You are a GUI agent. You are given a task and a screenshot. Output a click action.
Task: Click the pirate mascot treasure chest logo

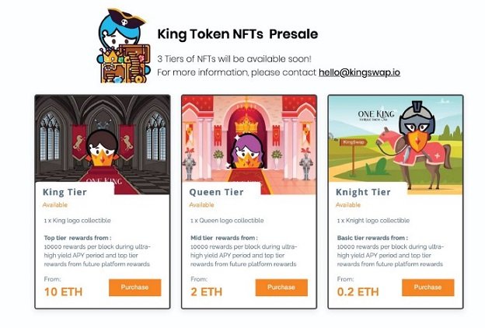point(124,47)
